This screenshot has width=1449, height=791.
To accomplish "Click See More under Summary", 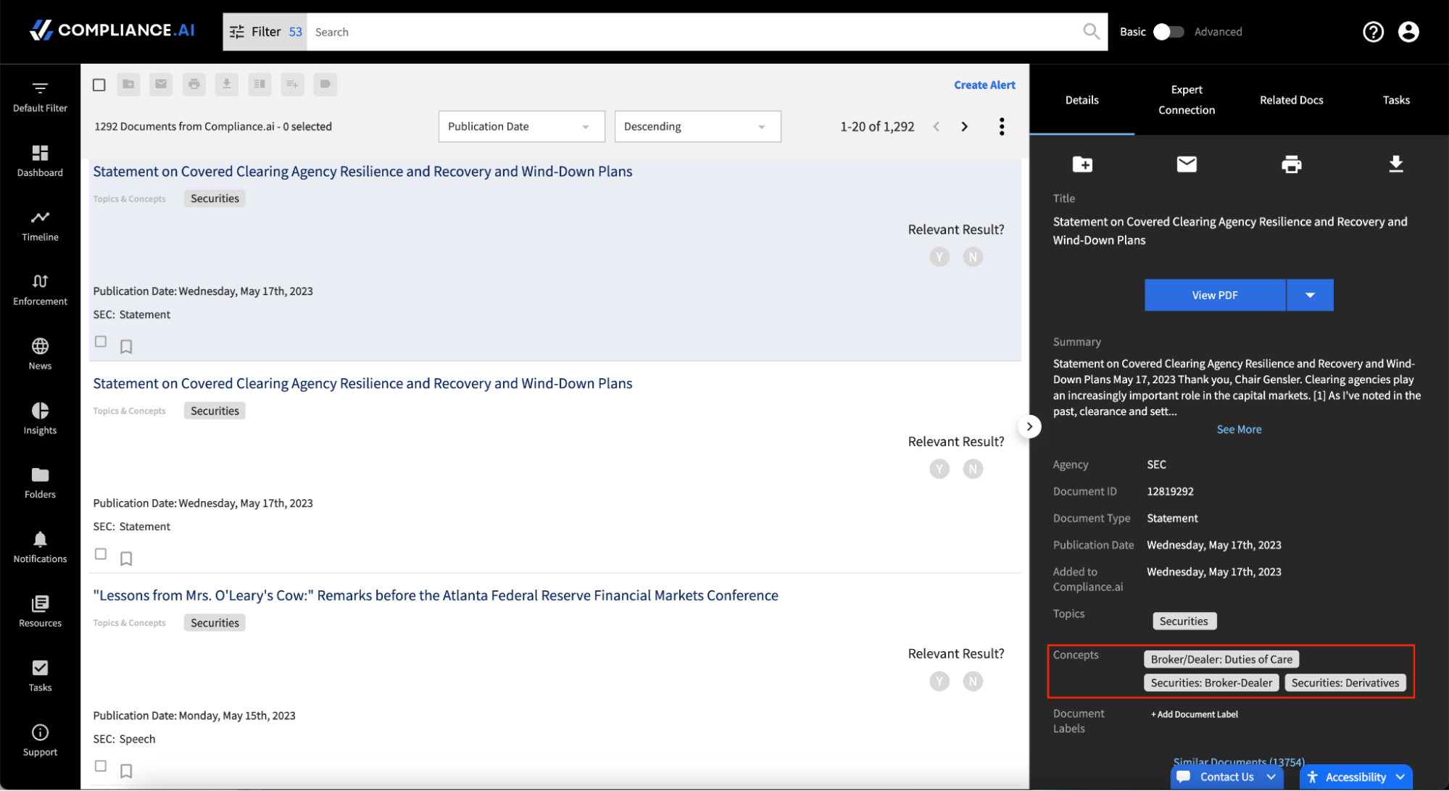I will point(1239,430).
